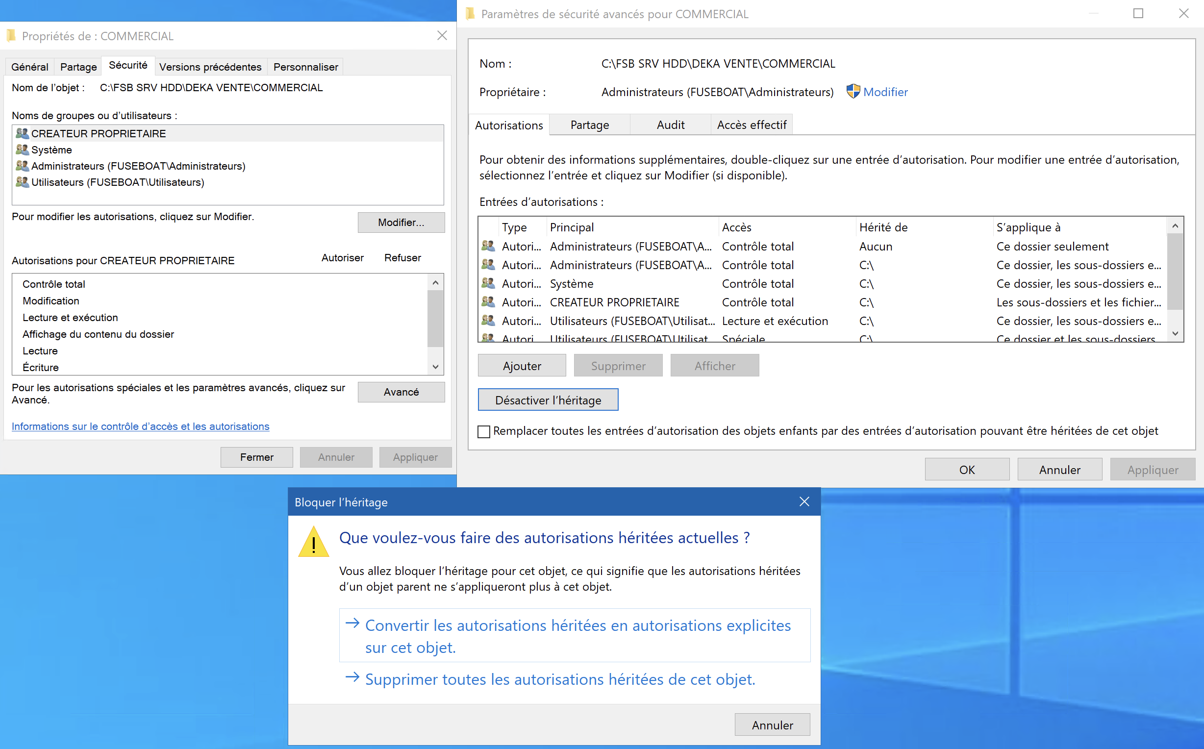Open the access control information link
The height and width of the screenshot is (749, 1204).
pyautogui.click(x=141, y=426)
